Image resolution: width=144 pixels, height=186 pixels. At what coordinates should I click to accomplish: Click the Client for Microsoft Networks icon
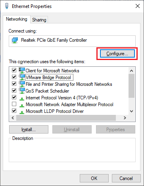point(22,70)
